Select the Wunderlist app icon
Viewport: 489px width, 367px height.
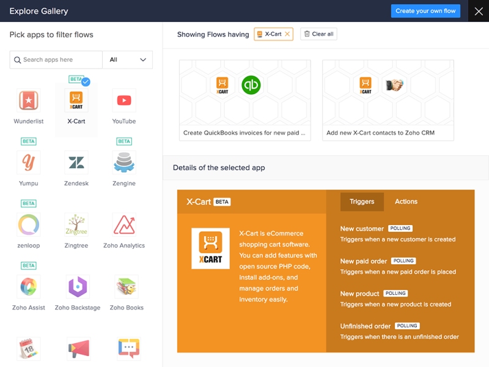(x=28, y=100)
